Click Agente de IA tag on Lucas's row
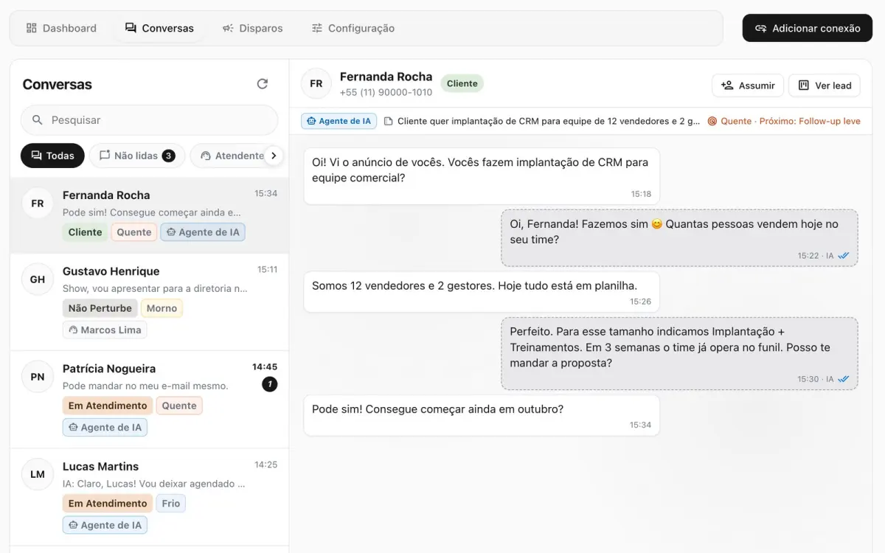The height and width of the screenshot is (553, 885). [x=105, y=525]
